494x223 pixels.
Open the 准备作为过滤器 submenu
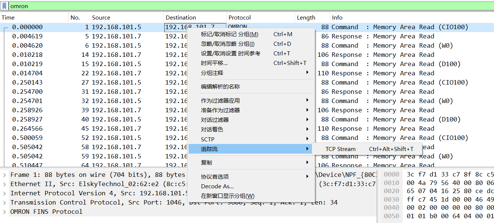click(251, 110)
